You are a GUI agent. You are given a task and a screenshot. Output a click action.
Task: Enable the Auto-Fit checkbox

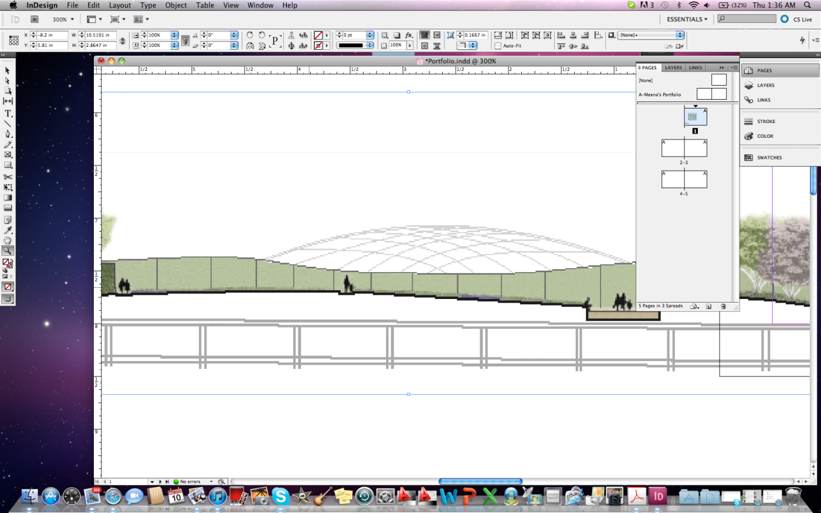tap(498, 46)
